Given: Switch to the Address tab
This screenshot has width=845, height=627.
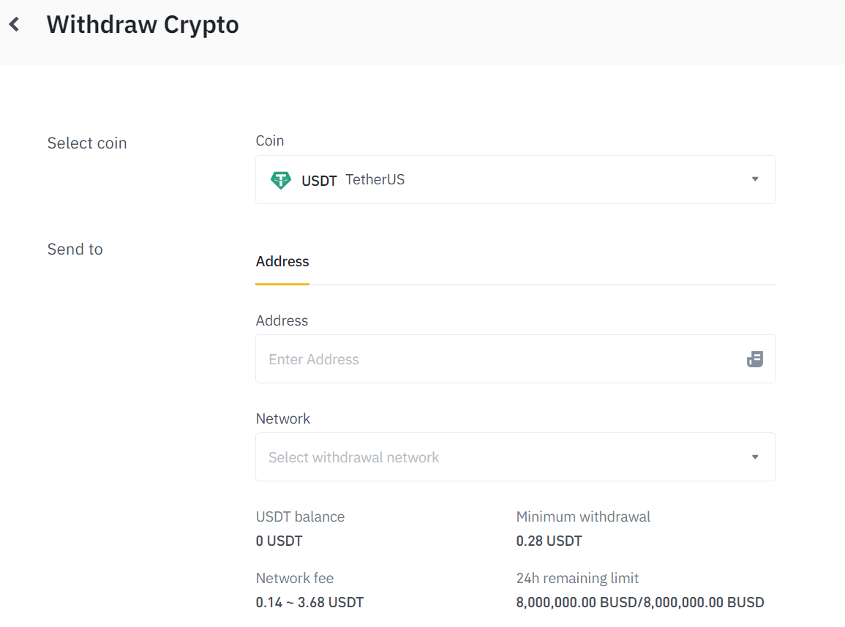Looking at the screenshot, I should 282,262.
